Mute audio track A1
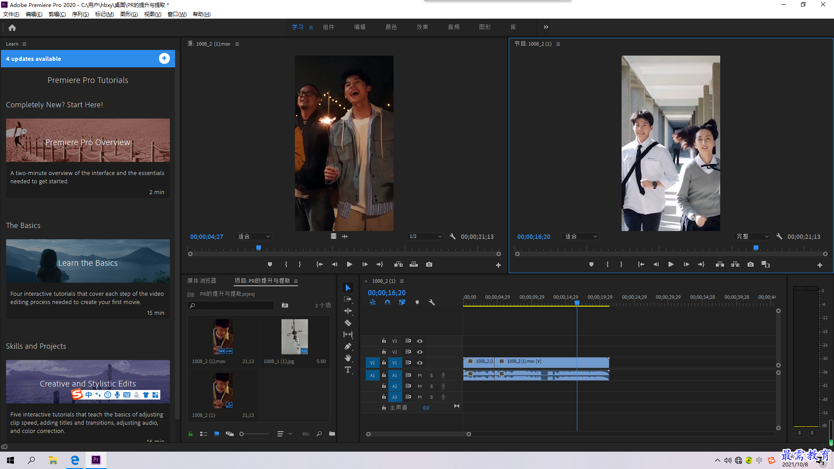 [420, 375]
